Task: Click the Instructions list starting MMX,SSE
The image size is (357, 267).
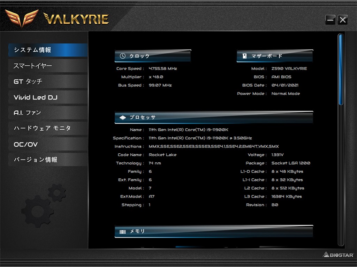Action: 214,146
